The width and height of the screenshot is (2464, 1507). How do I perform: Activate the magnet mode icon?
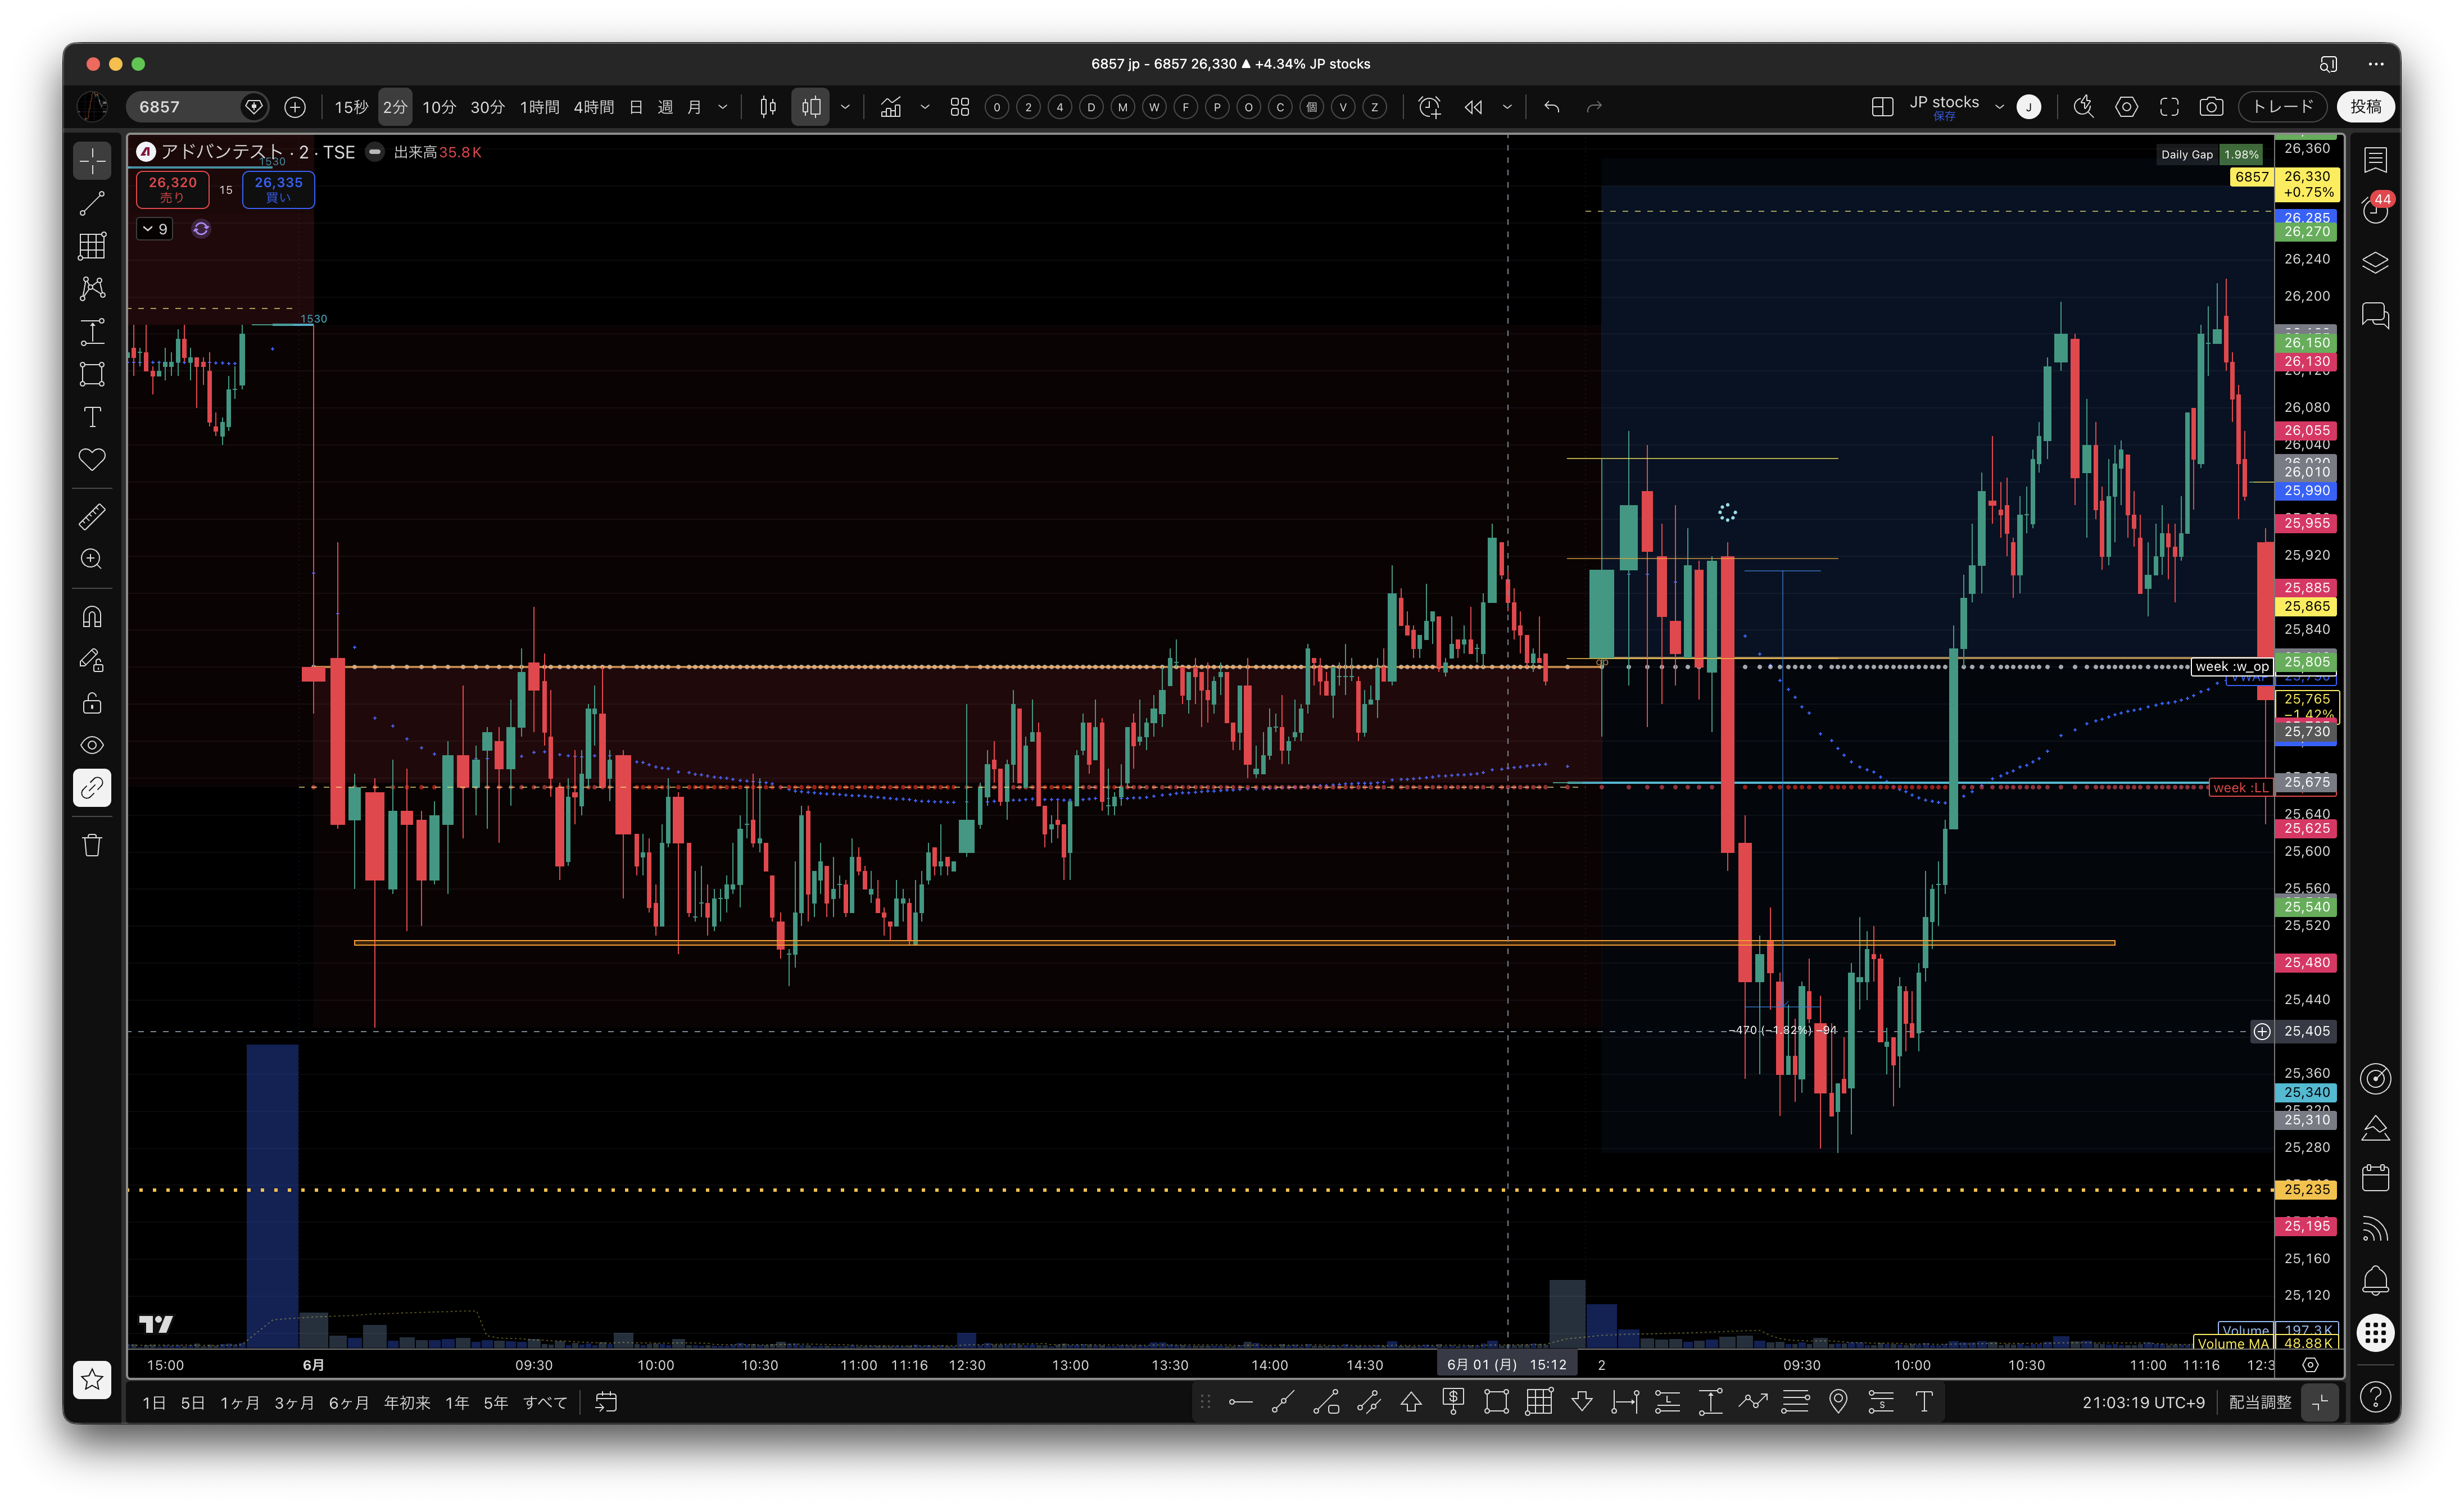click(92, 617)
